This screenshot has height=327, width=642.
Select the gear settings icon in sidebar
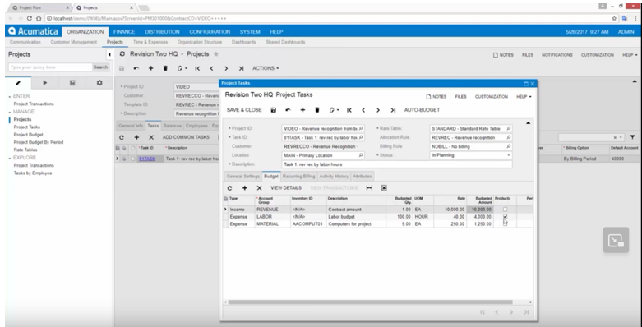pos(99,83)
